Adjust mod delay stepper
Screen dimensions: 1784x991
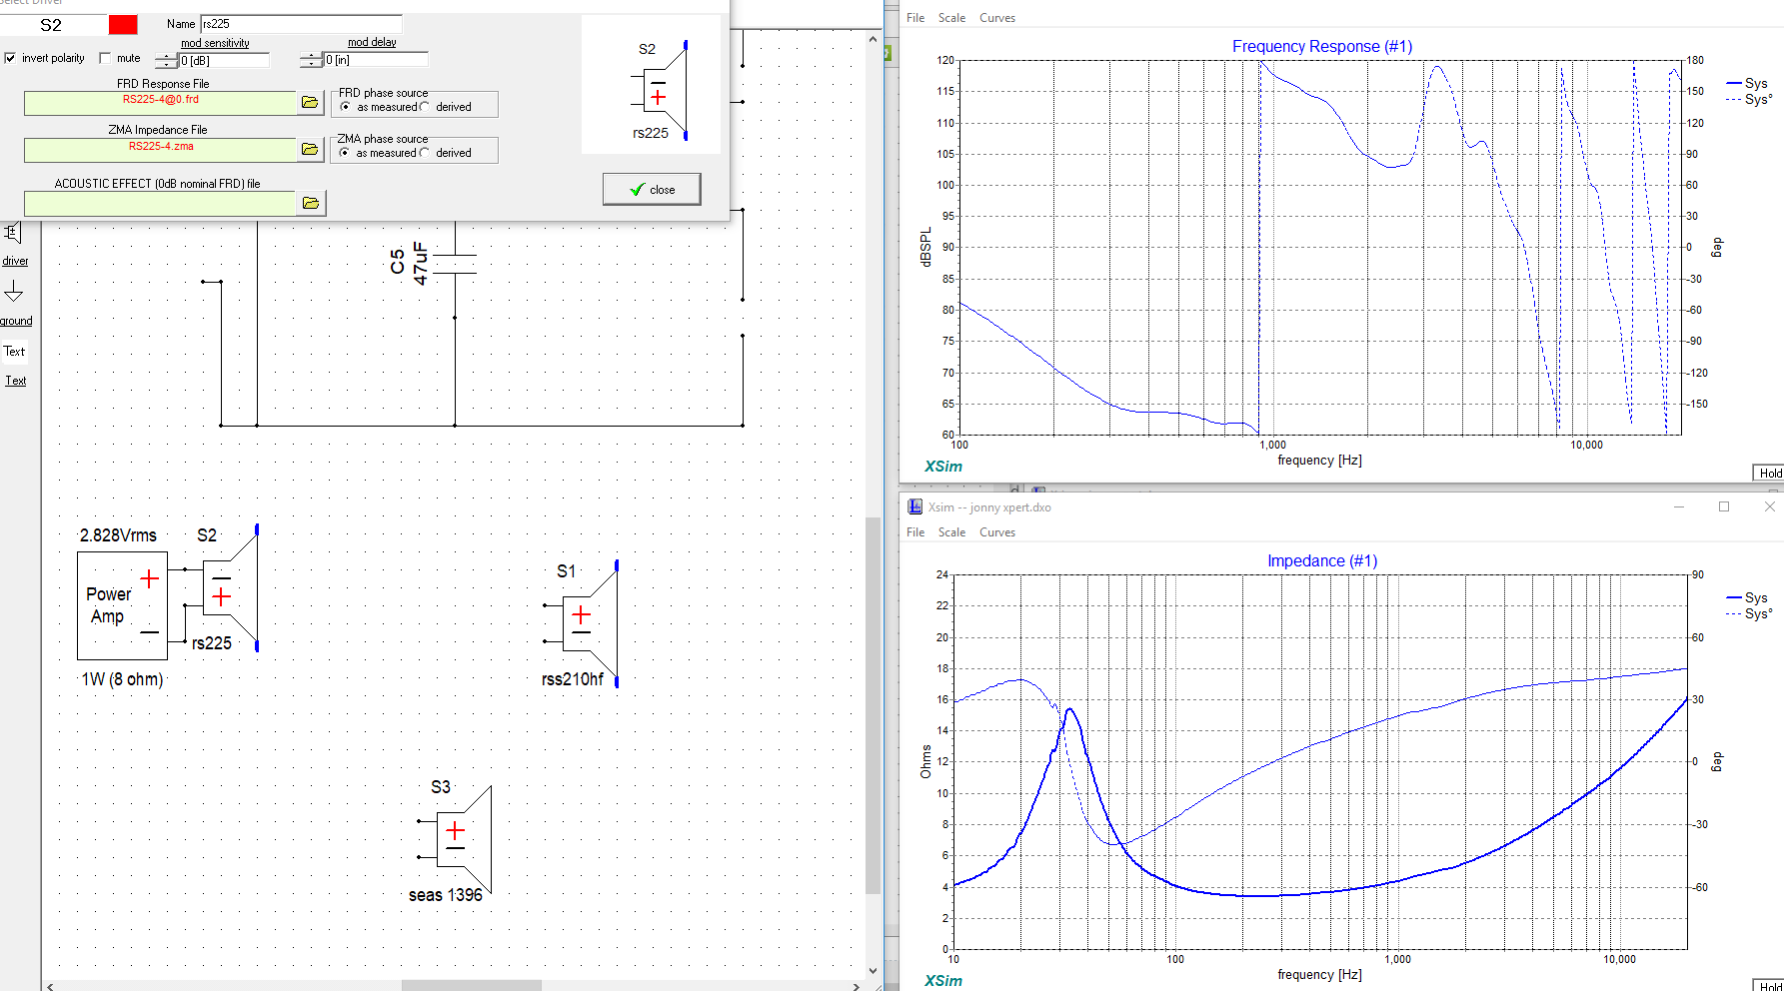click(x=311, y=60)
